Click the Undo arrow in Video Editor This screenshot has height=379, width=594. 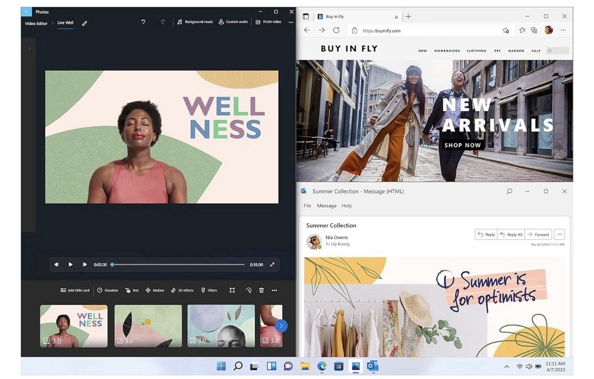tap(143, 22)
